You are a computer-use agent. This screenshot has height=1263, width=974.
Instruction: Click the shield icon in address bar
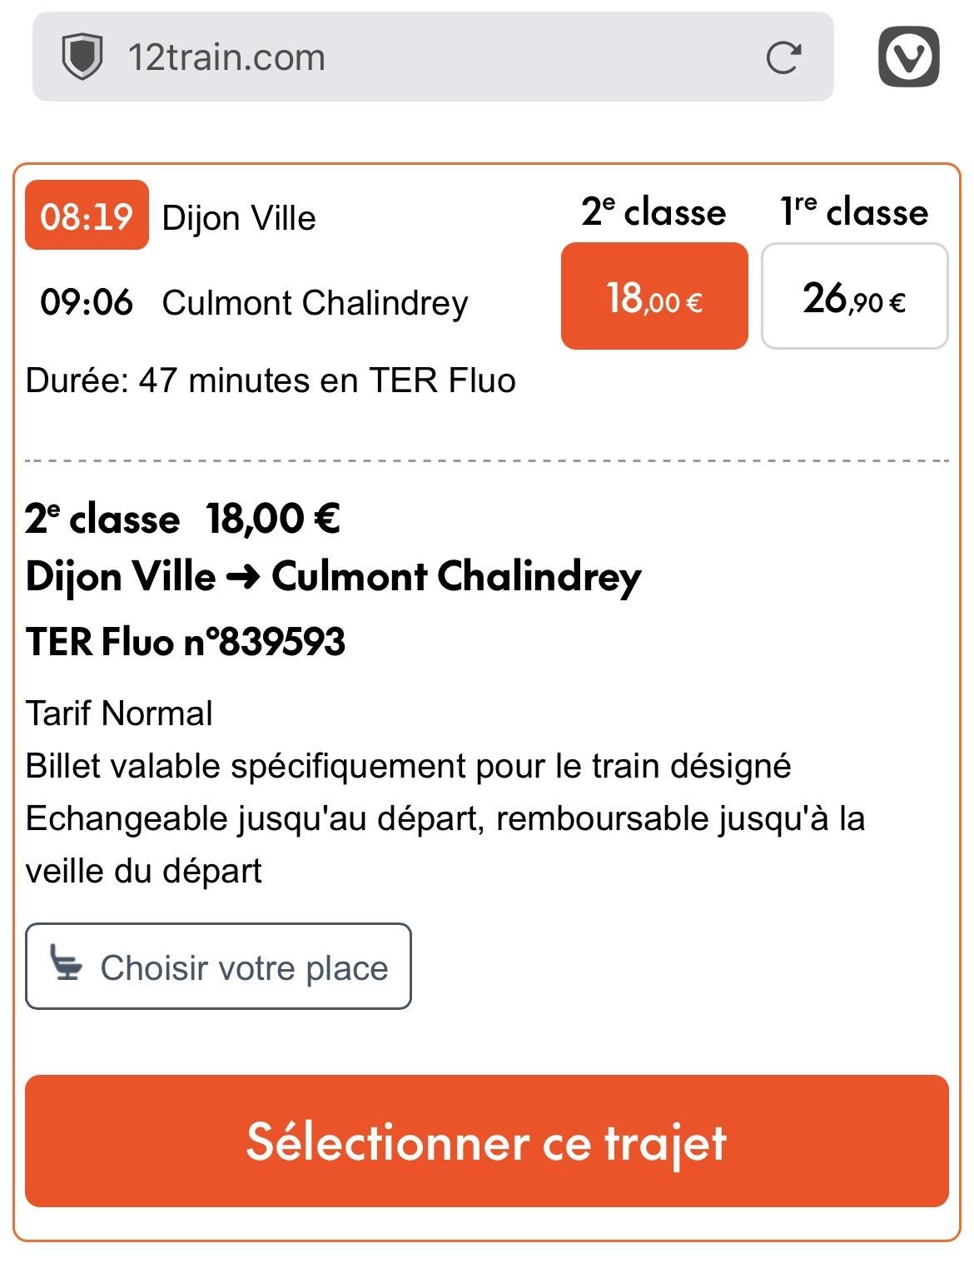click(82, 57)
